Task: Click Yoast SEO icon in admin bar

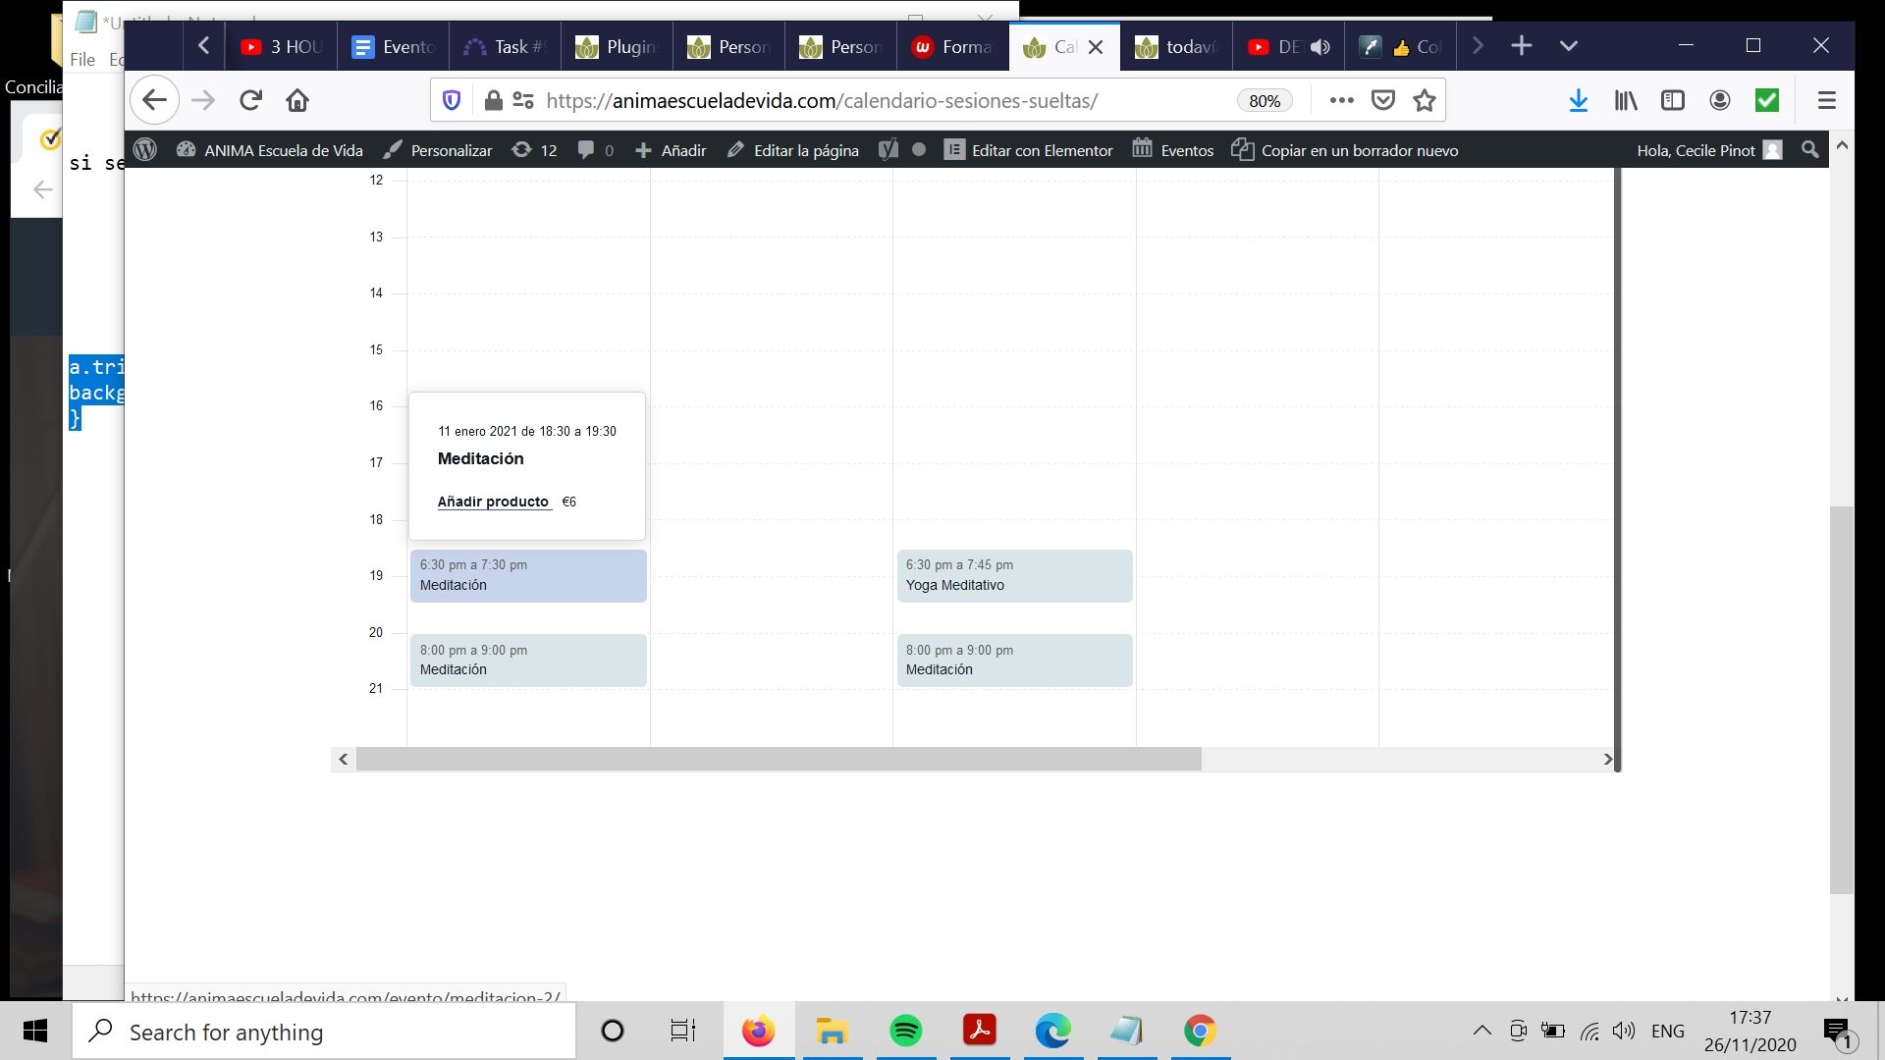Action: tap(888, 150)
